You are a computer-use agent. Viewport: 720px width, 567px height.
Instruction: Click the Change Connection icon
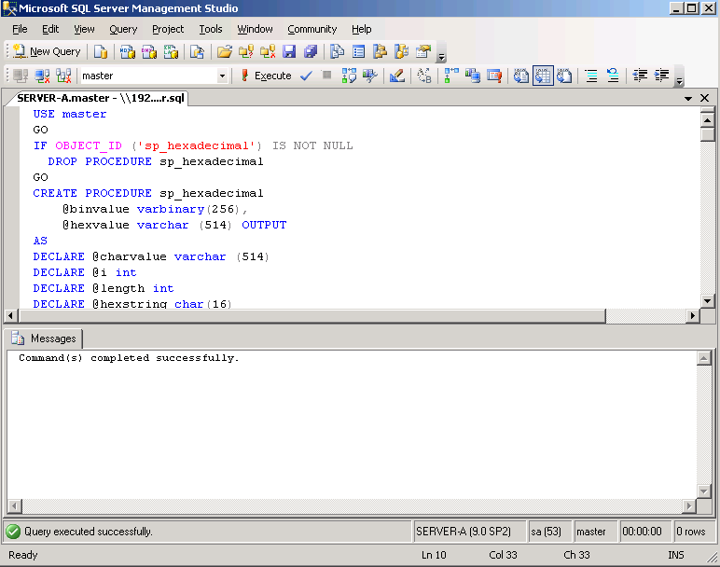click(x=63, y=76)
